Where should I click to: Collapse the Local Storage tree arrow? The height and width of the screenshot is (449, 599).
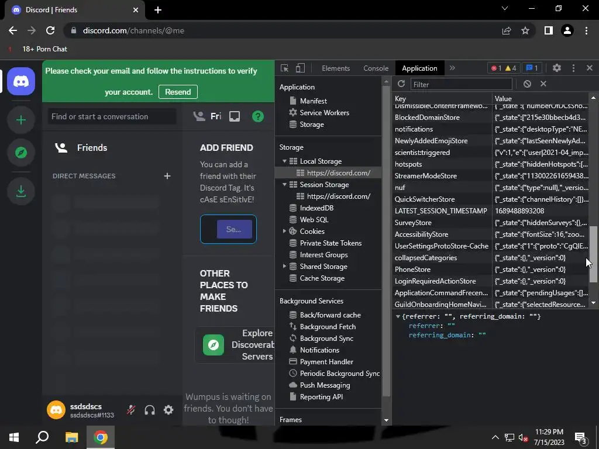pos(285,161)
